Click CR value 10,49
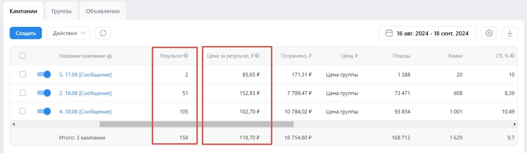This screenshot has height=153, width=527. (x=508, y=112)
